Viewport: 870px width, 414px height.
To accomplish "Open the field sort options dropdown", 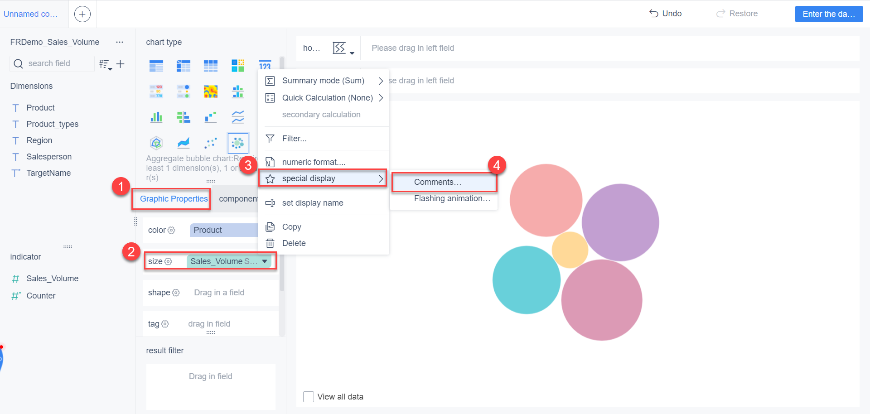I will click(106, 64).
